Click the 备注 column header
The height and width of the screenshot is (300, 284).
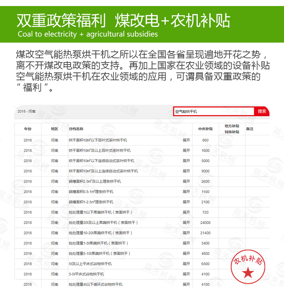[x=250, y=129]
